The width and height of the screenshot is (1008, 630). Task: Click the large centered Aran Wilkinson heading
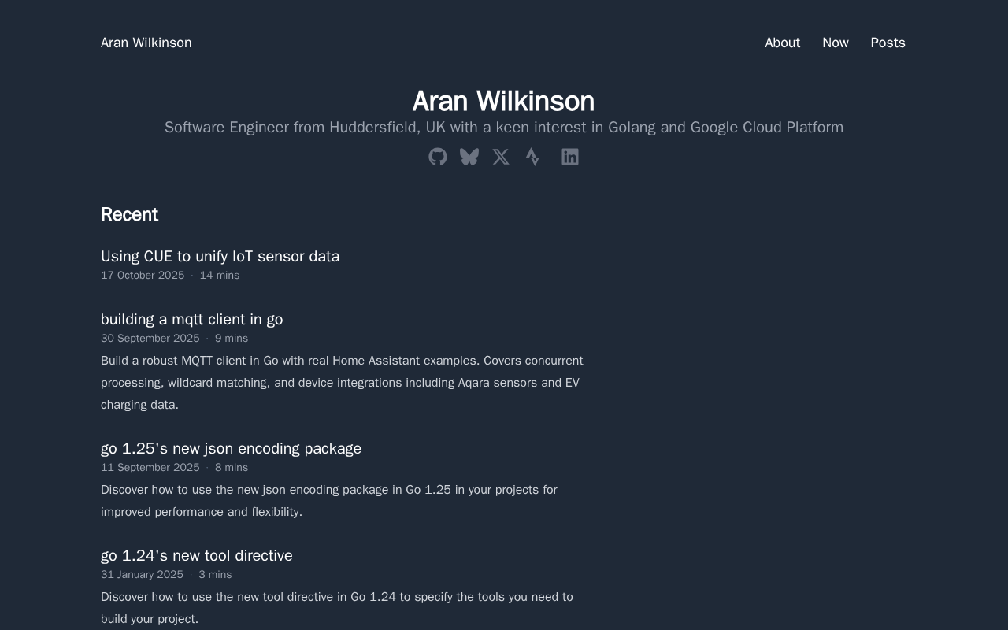[503, 101]
